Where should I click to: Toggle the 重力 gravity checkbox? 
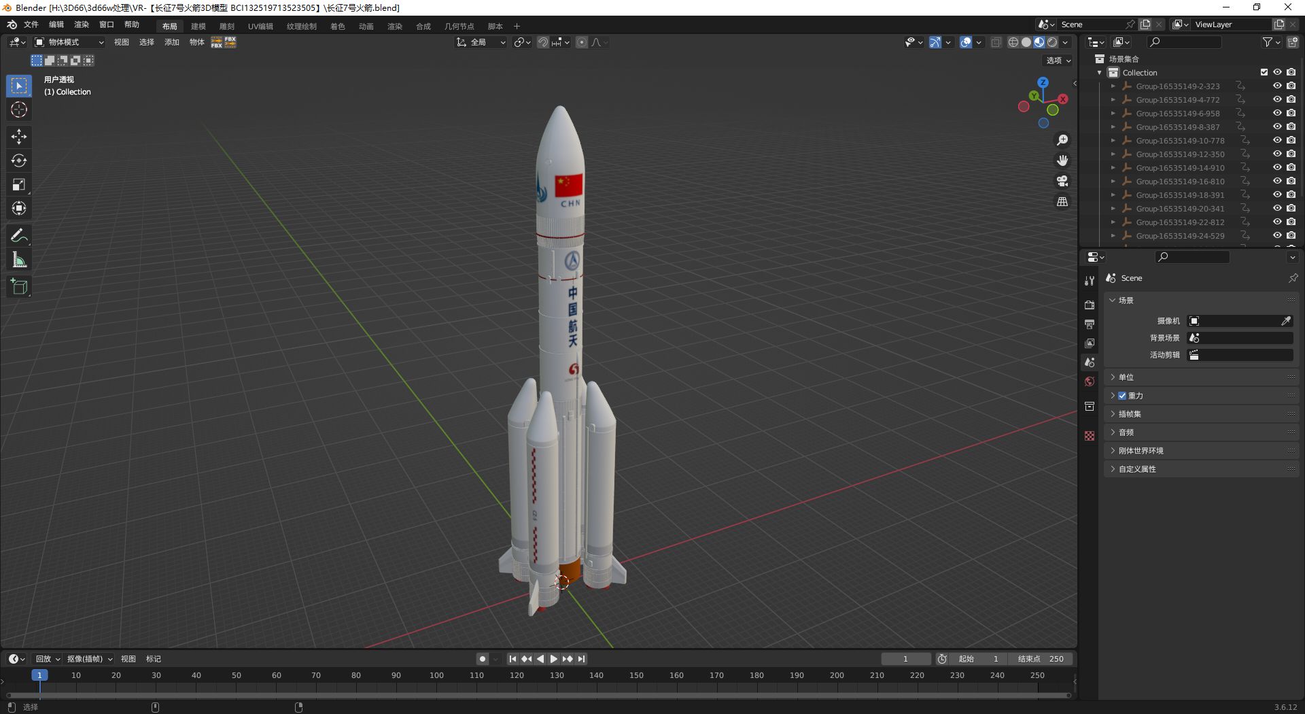(x=1122, y=396)
